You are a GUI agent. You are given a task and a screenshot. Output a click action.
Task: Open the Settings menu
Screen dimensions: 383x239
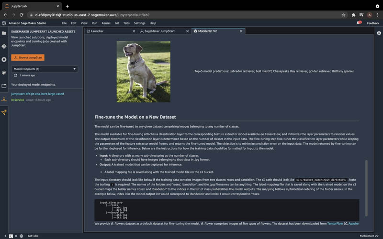click(x=139, y=23)
